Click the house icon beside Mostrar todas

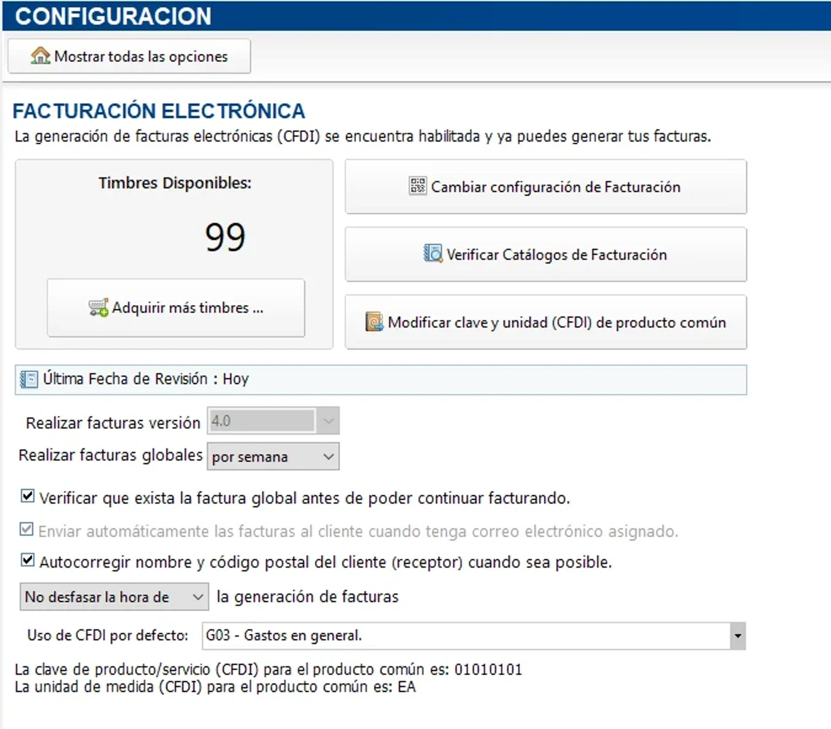click(40, 56)
